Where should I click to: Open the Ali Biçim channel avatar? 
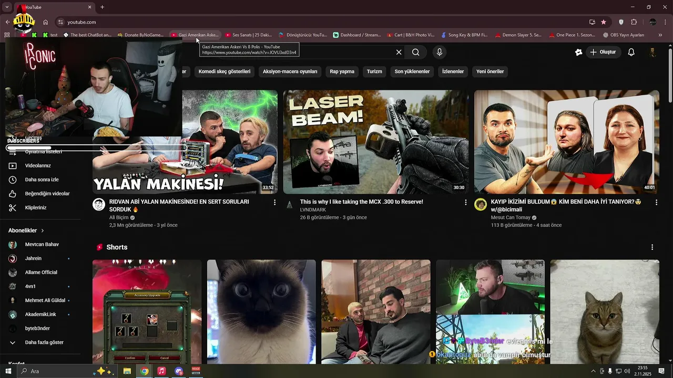coord(99,205)
